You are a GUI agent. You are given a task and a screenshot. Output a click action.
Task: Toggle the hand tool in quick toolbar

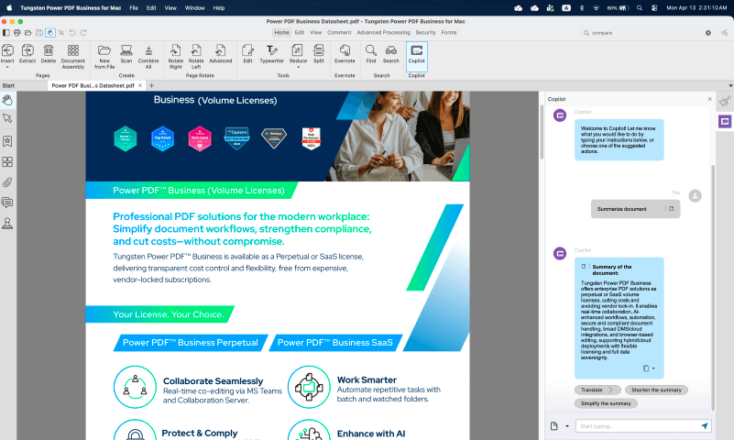(x=50, y=33)
